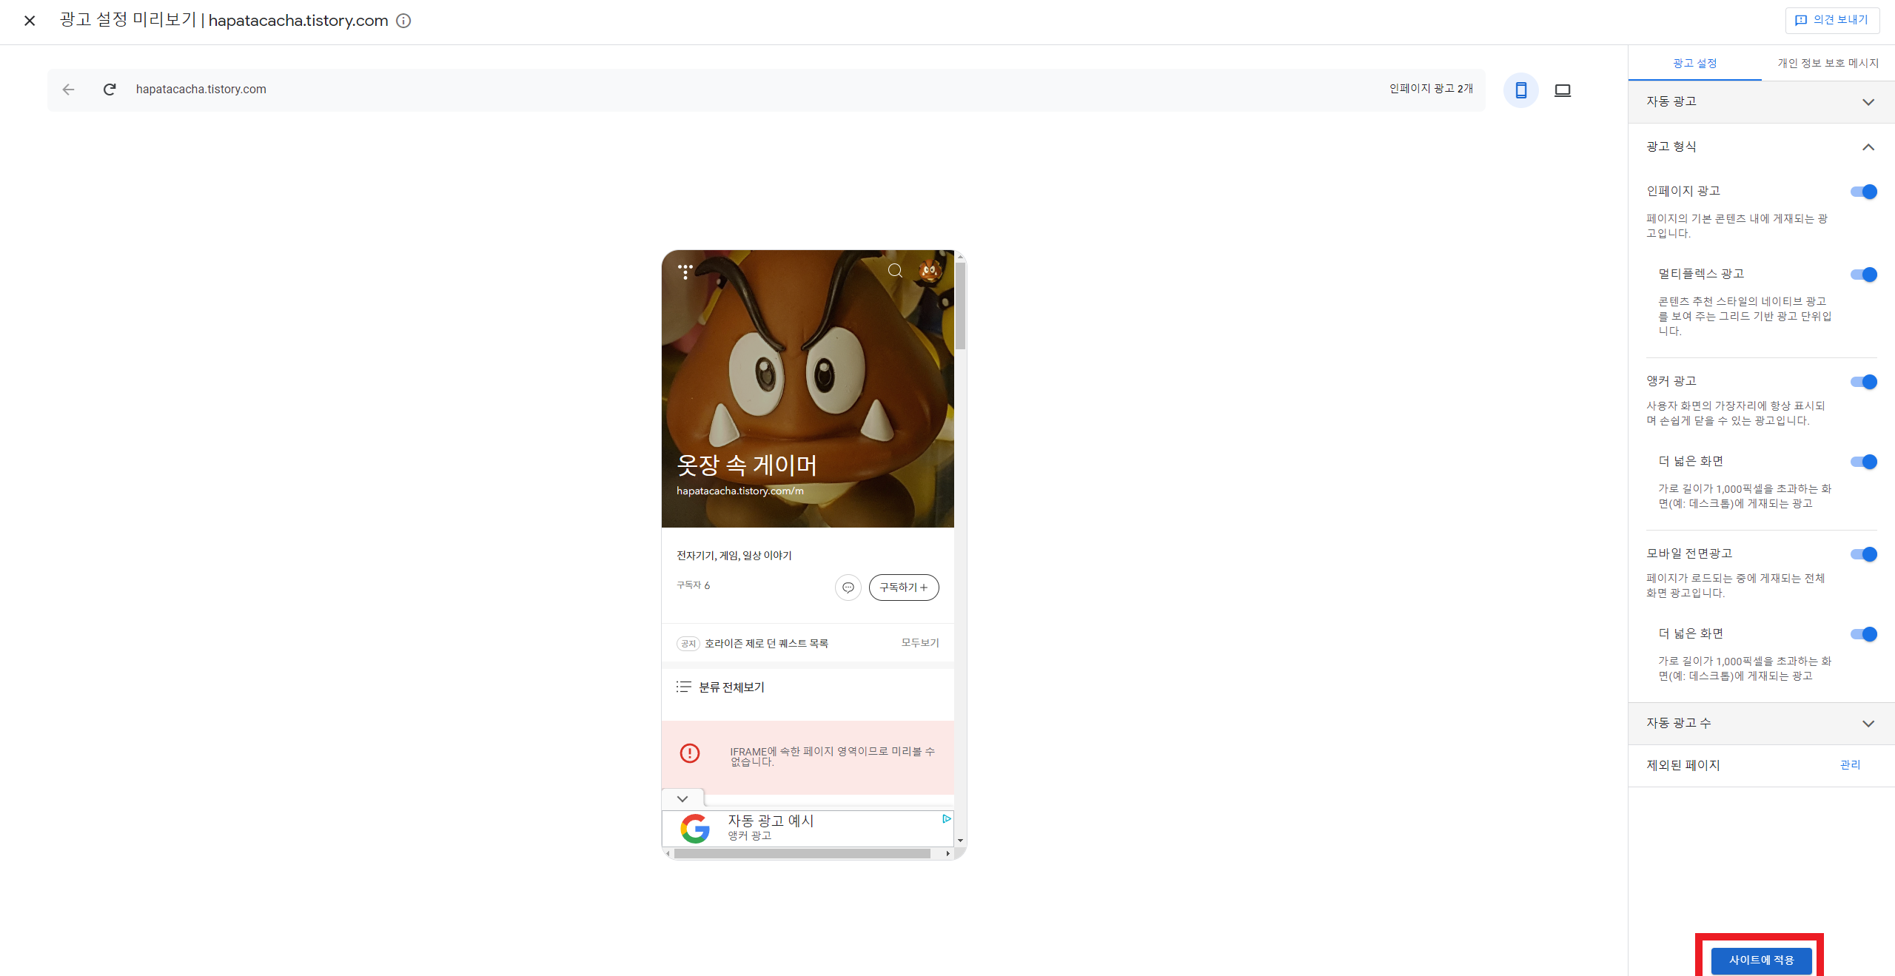Click the speech bubble chat icon

(848, 588)
